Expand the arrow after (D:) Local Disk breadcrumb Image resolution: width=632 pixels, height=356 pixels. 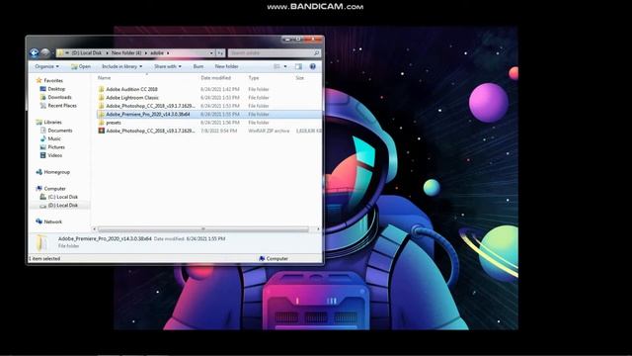(x=107, y=52)
